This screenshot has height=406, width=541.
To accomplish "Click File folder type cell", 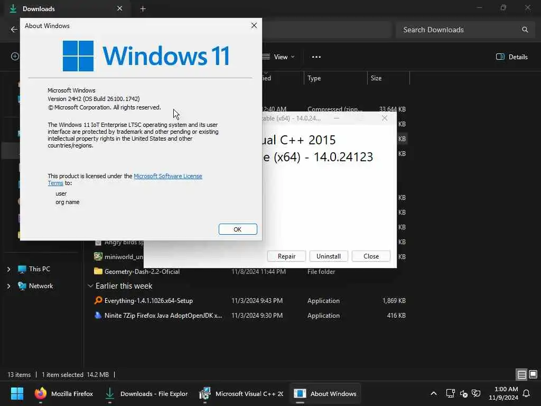I will (x=321, y=272).
